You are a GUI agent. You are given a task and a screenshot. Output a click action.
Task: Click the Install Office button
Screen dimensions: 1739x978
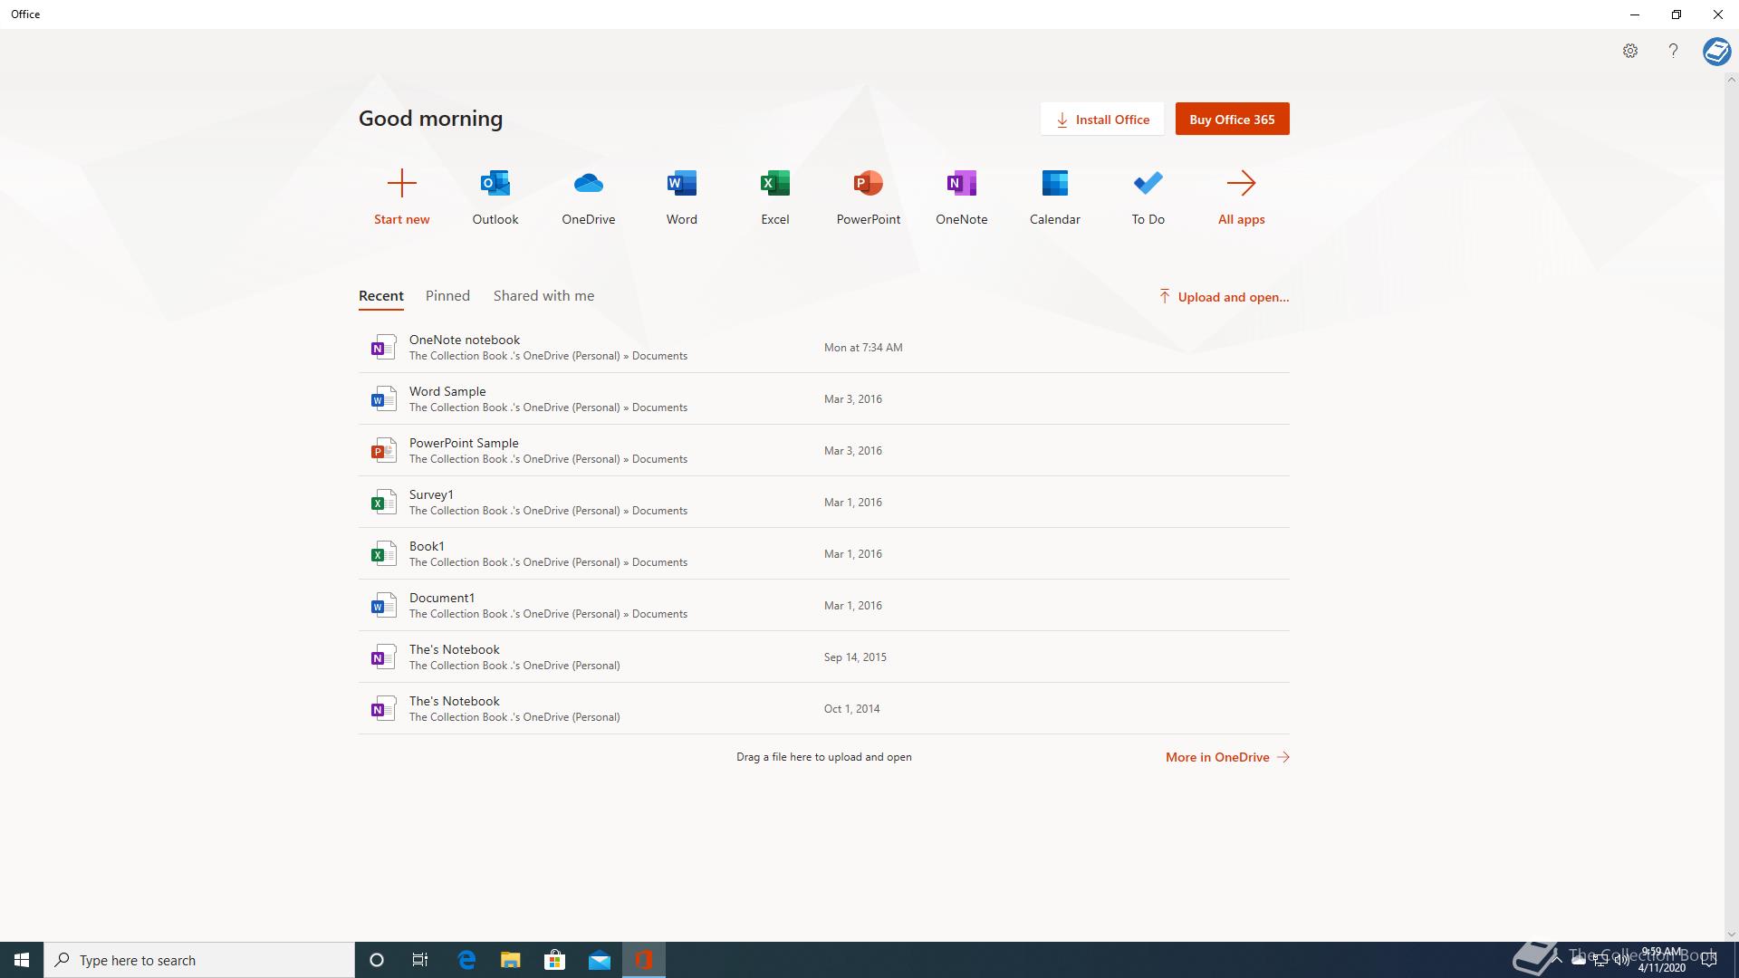[1102, 120]
